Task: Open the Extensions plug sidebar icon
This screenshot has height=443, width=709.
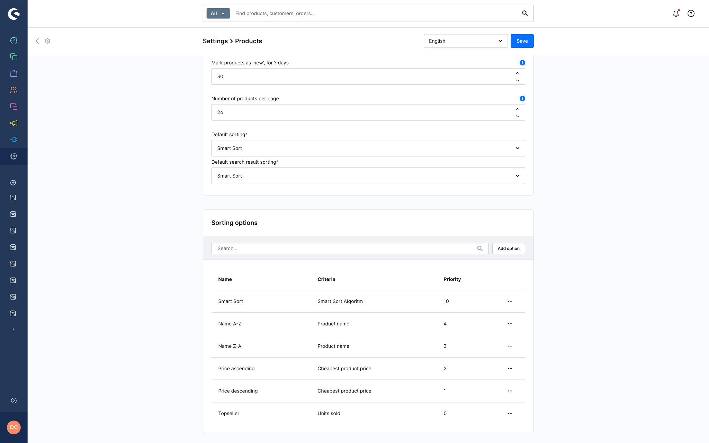Action: (14, 140)
